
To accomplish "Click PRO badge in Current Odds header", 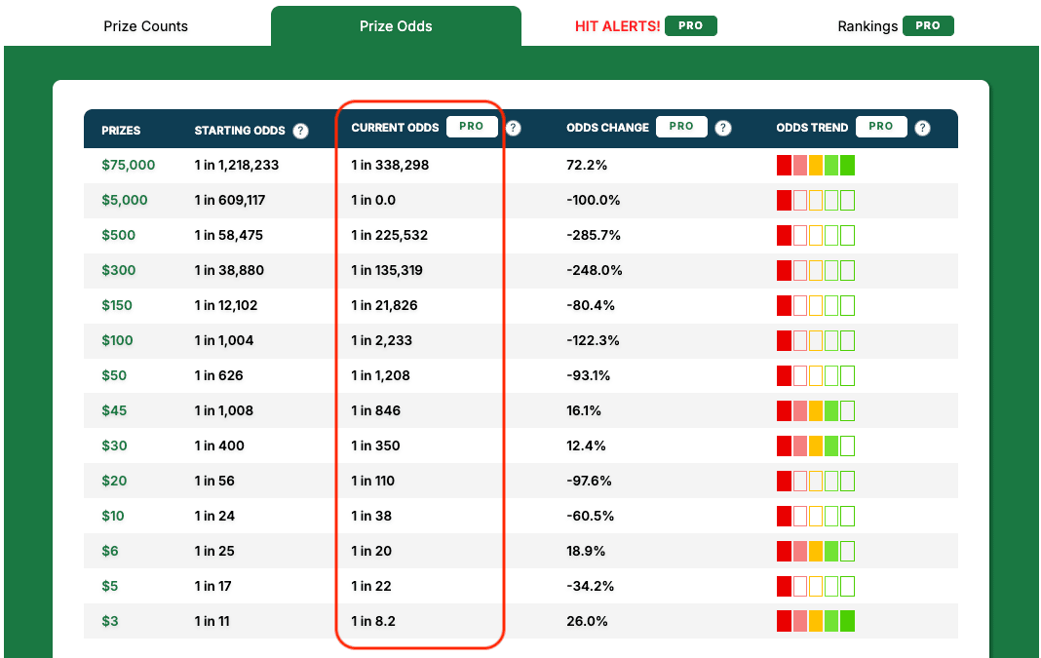I will tap(472, 127).
